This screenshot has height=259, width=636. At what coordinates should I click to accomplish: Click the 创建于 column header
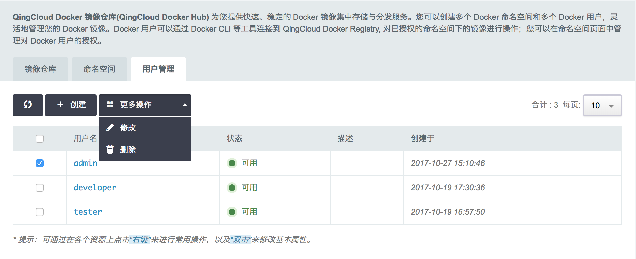(422, 138)
